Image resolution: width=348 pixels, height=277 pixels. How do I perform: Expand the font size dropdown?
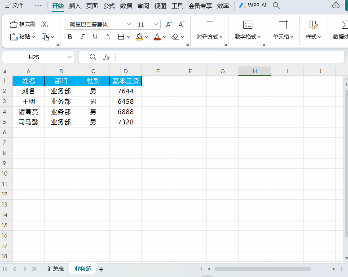(156, 24)
